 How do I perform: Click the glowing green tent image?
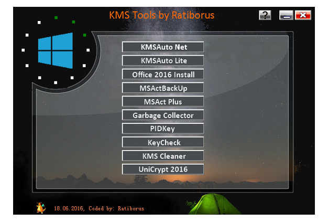click(211, 205)
